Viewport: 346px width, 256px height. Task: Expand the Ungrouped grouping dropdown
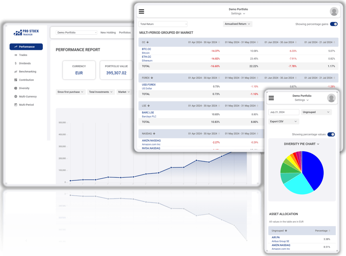coord(316,112)
